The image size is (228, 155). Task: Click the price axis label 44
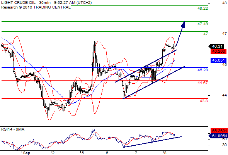coord(225,95)
